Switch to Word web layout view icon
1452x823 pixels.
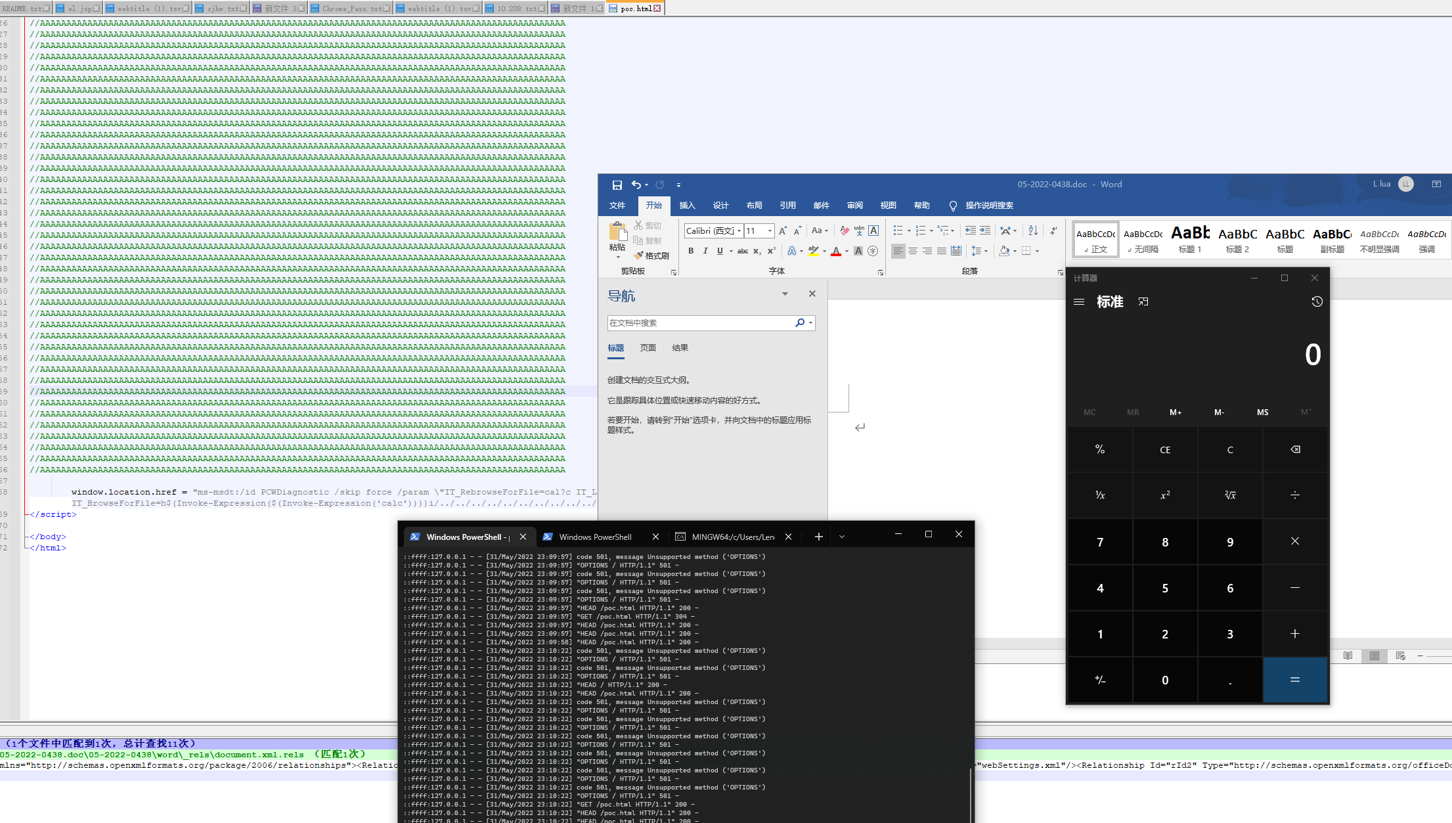1400,656
